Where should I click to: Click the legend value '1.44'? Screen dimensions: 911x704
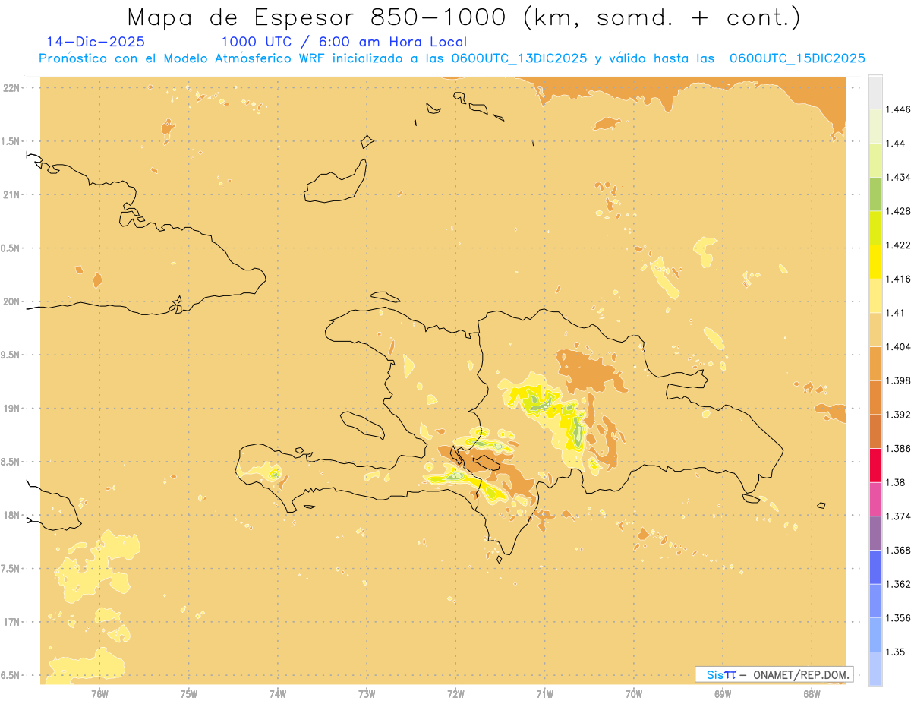tap(896, 144)
